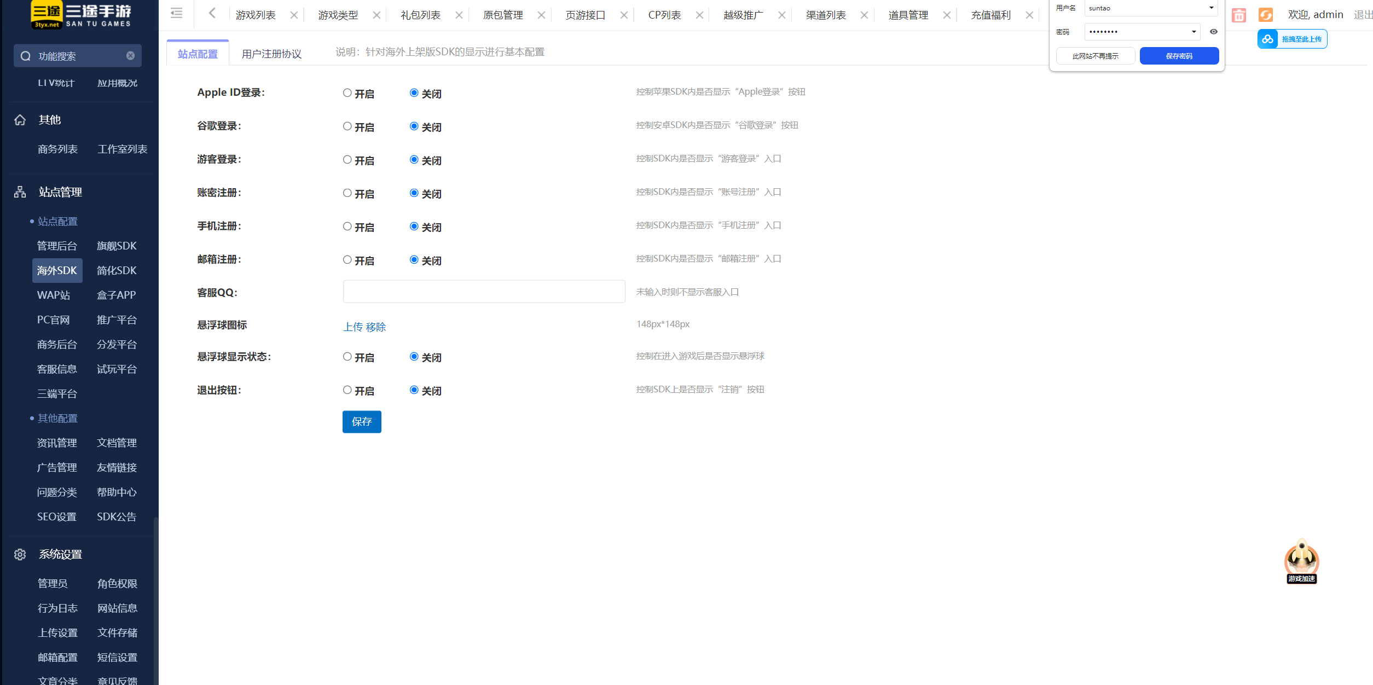Viewport: 1373px width, 685px height.
Task: Click the 客服QQ input field
Action: click(484, 292)
